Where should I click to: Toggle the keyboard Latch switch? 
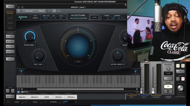coord(135,71)
